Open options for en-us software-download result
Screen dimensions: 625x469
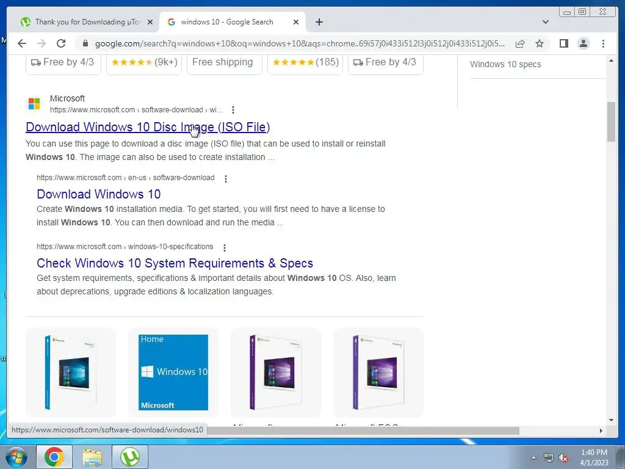pyautogui.click(x=226, y=179)
